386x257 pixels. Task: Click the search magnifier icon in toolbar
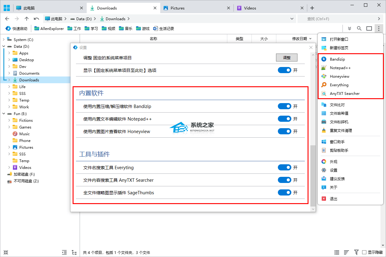(x=359, y=28)
